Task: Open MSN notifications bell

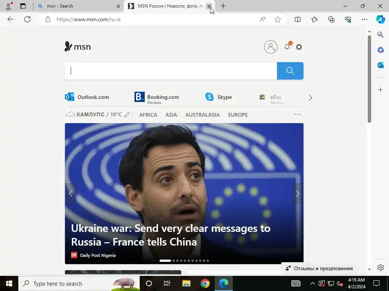Action: 287,47
